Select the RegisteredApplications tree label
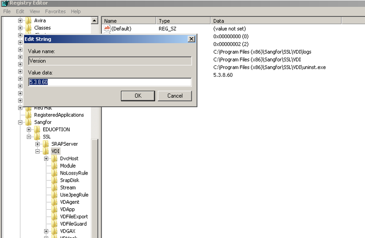The image size is (365, 238). (59, 115)
